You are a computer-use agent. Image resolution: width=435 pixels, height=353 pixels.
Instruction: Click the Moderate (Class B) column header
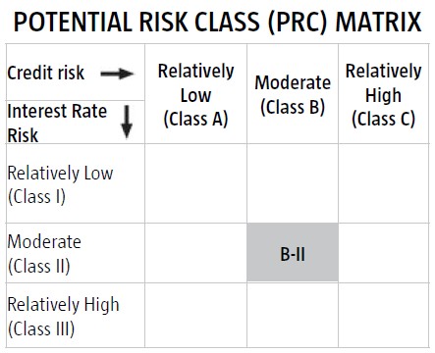293,95
